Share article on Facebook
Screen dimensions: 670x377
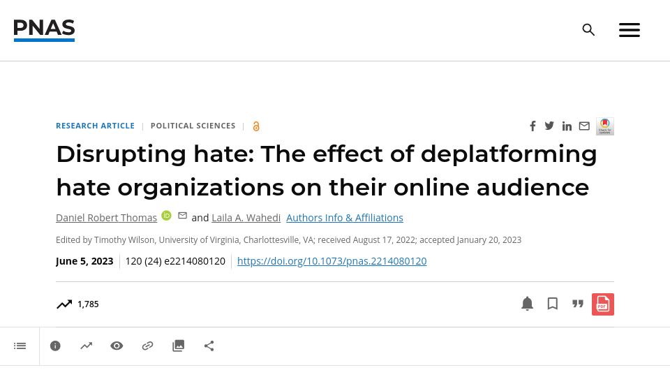pos(533,126)
